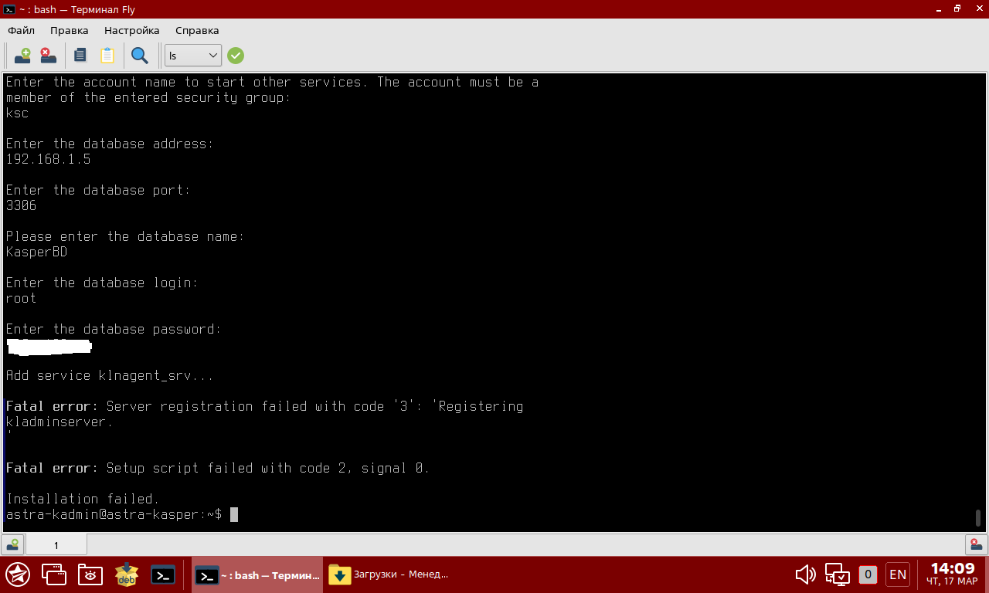Click the database login value 'root'
This screenshot has height=593, width=989.
[21, 298]
